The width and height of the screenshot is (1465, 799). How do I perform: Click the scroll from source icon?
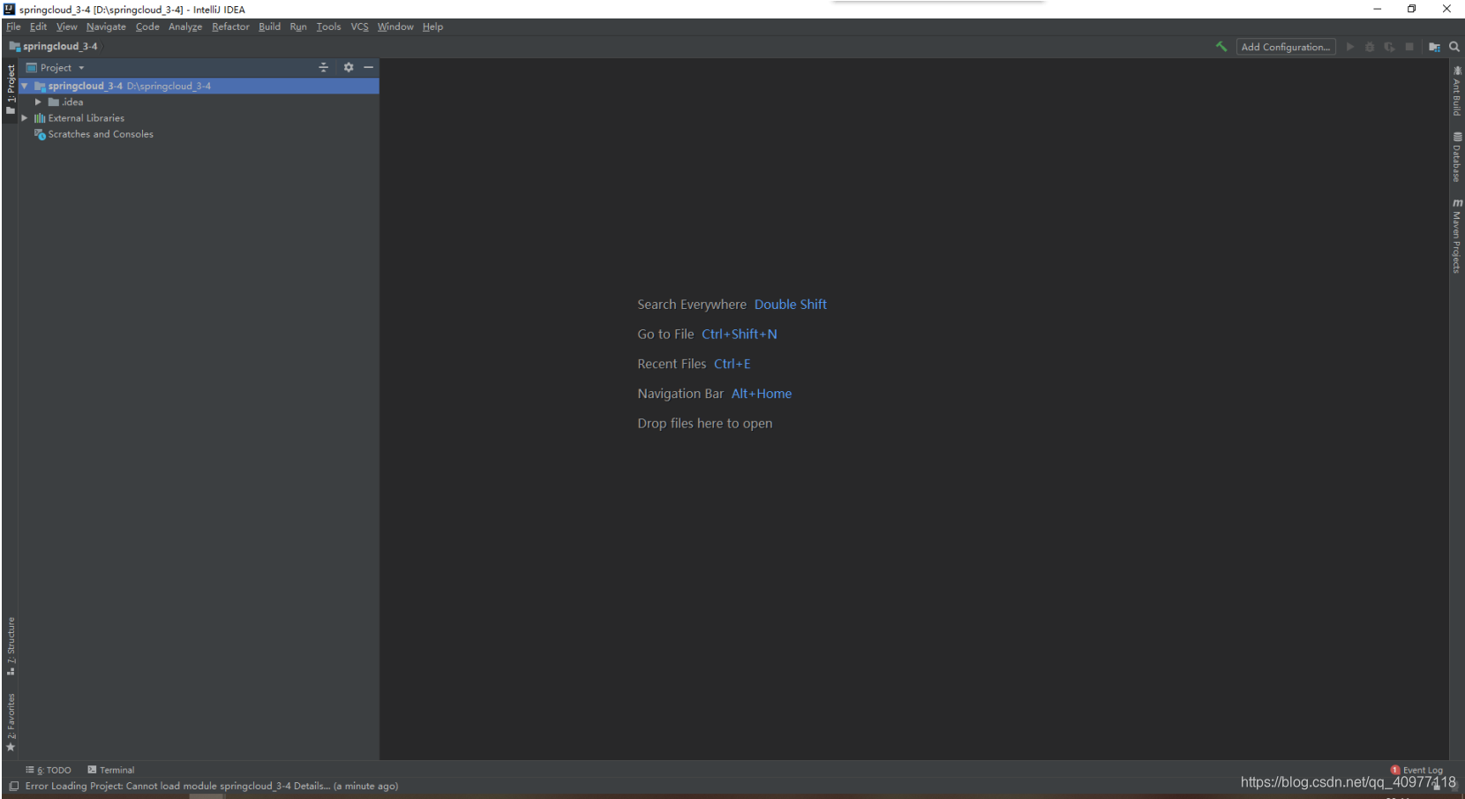click(323, 67)
